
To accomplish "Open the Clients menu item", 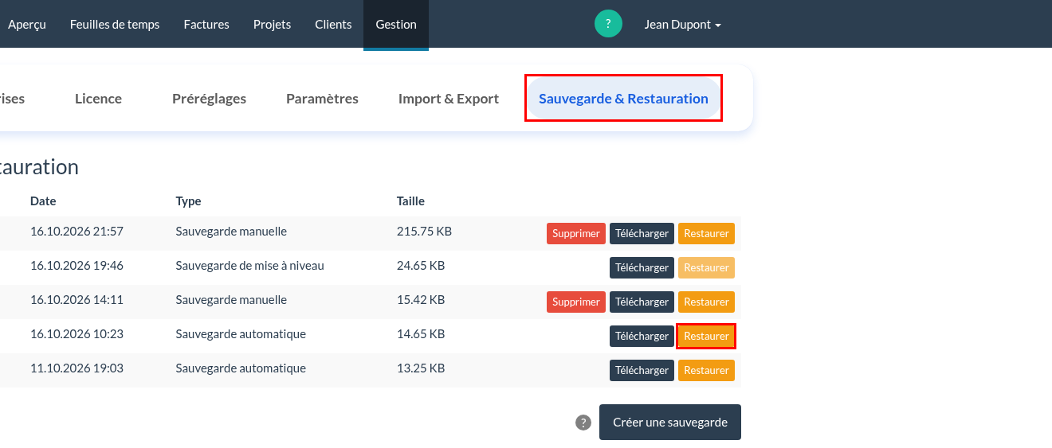I will pyautogui.click(x=333, y=24).
